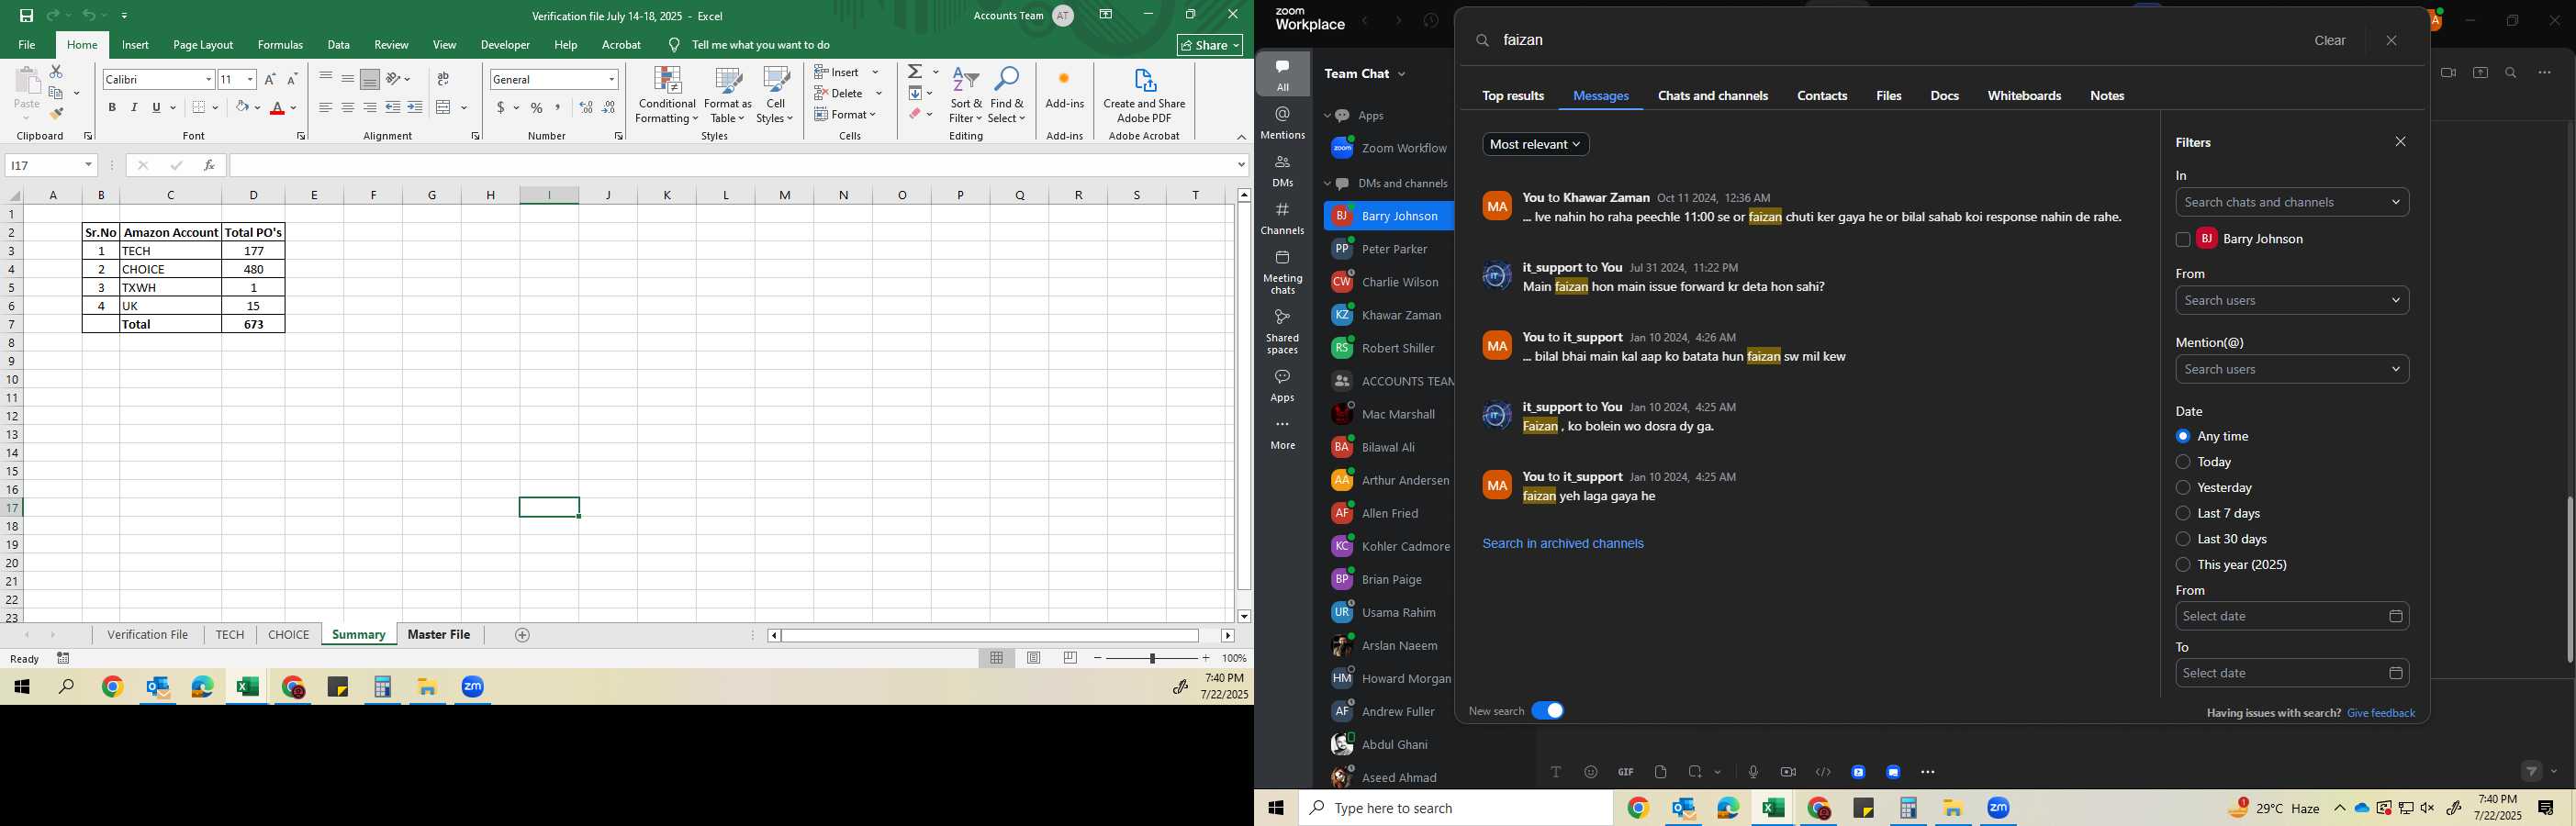The image size is (2576, 826).
Task: Switch to Verification File sheet tab
Action: (148, 635)
